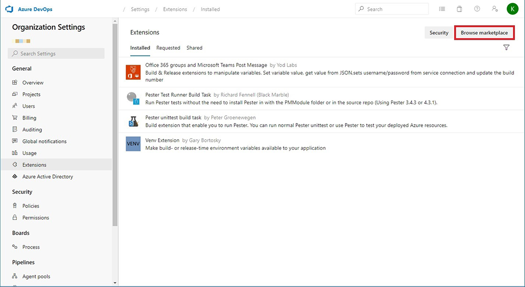Image resolution: width=525 pixels, height=287 pixels.
Task: Click the sidebar scrollbar up arrow
Action: click(x=115, y=21)
